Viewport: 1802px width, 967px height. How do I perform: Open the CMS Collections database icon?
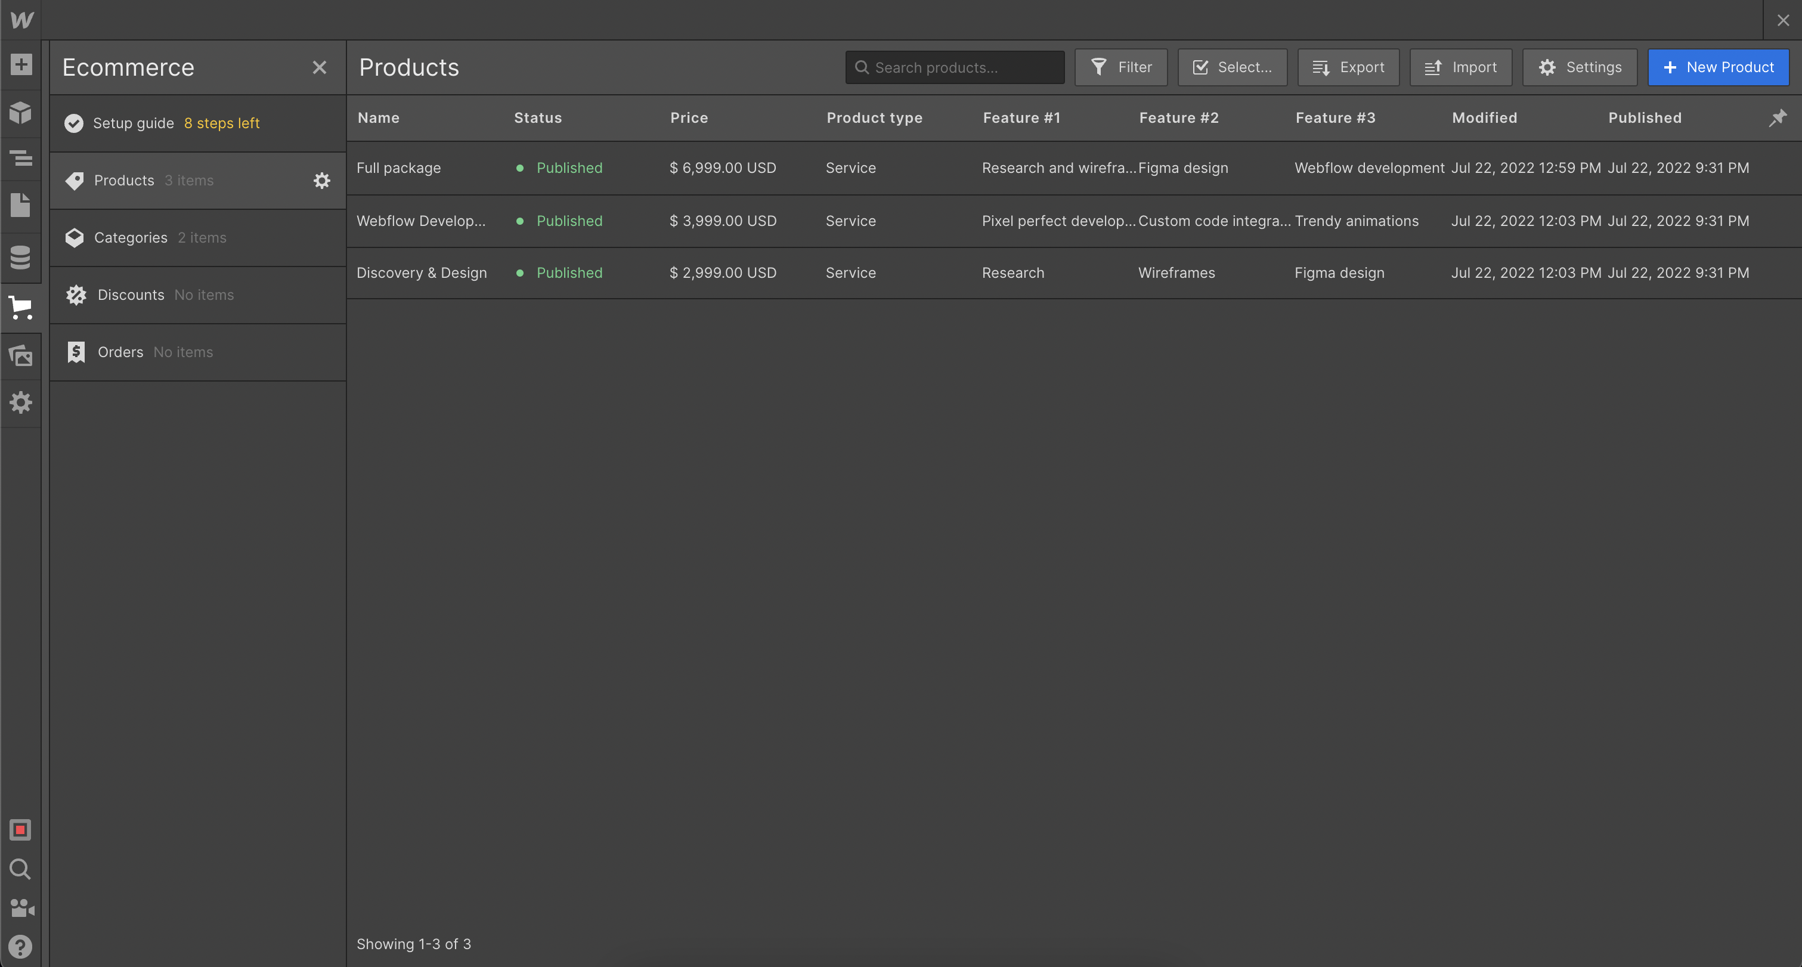click(21, 256)
